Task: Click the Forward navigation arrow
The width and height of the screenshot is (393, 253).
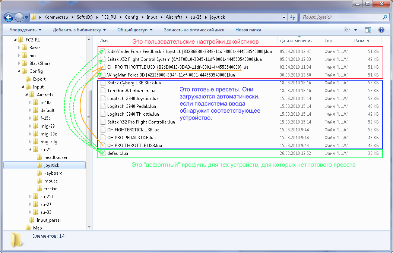Action: tap(19, 17)
